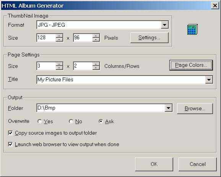Open the thumbnail Format dropdown

pos(164,25)
